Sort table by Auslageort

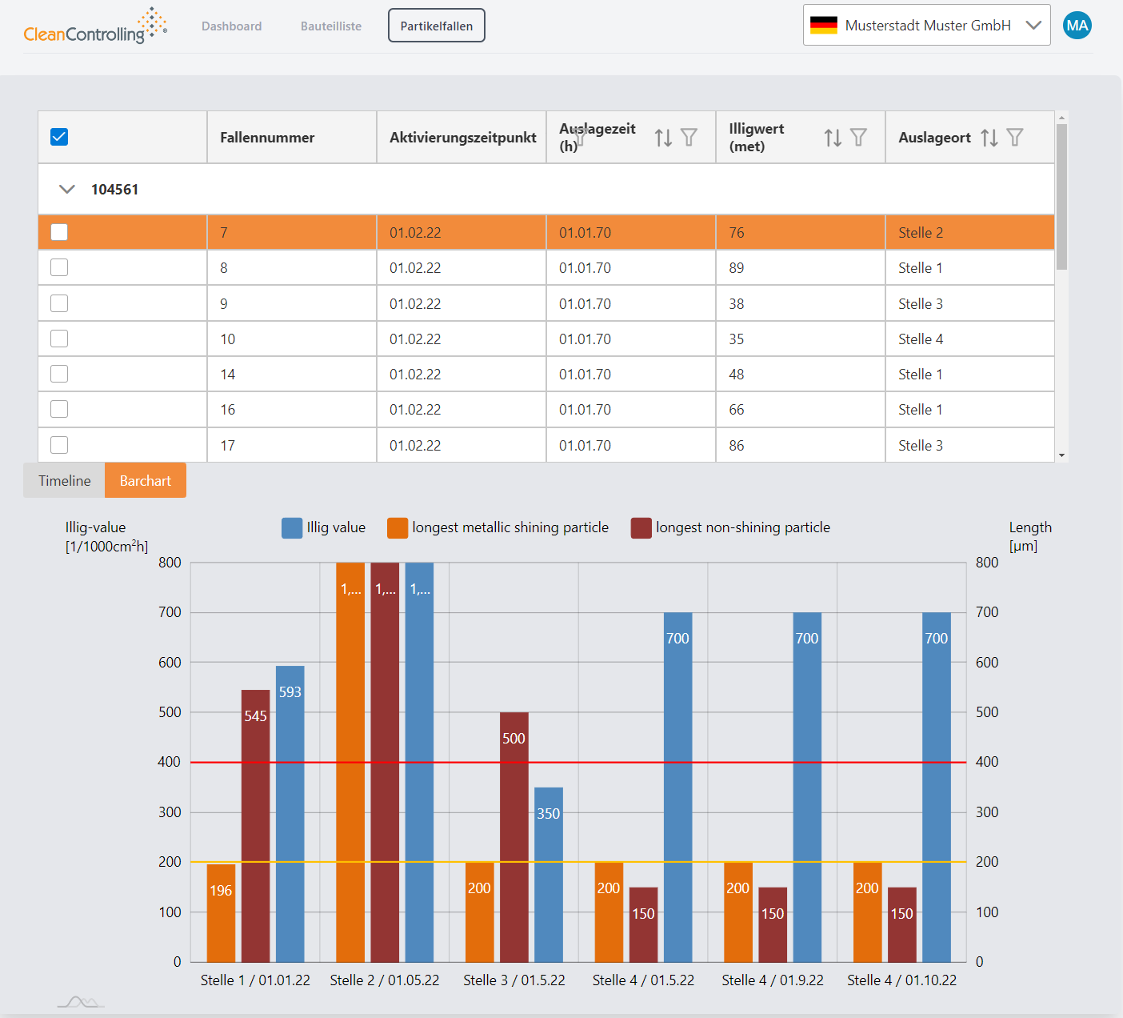coord(989,138)
